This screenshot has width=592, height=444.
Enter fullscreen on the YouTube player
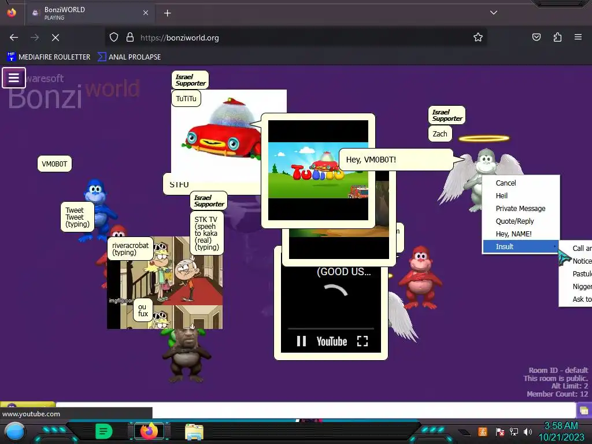coord(362,341)
